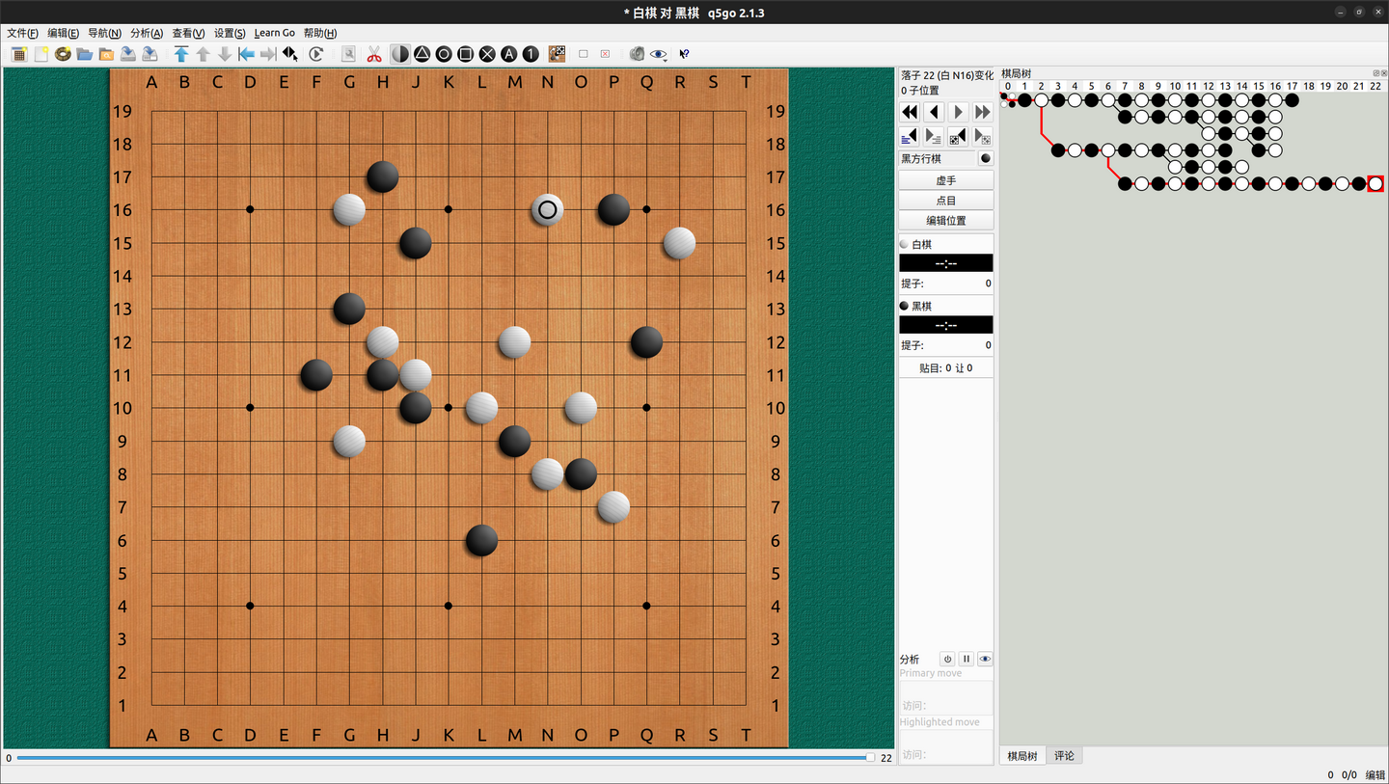1389x784 pixels.
Task: Select the letter A label tool
Action: click(508, 54)
